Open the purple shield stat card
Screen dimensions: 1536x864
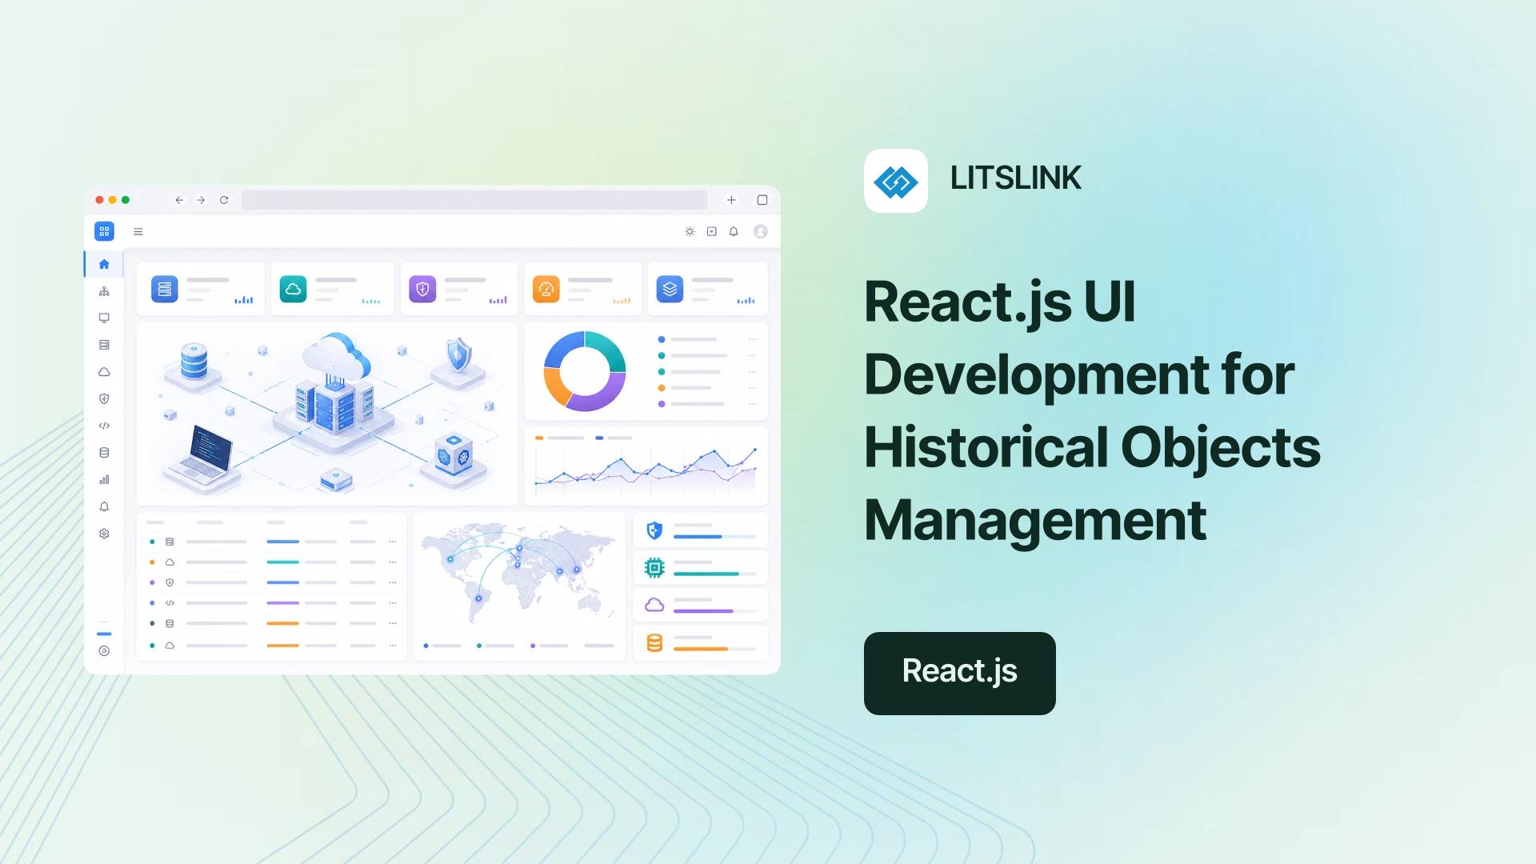tap(459, 289)
